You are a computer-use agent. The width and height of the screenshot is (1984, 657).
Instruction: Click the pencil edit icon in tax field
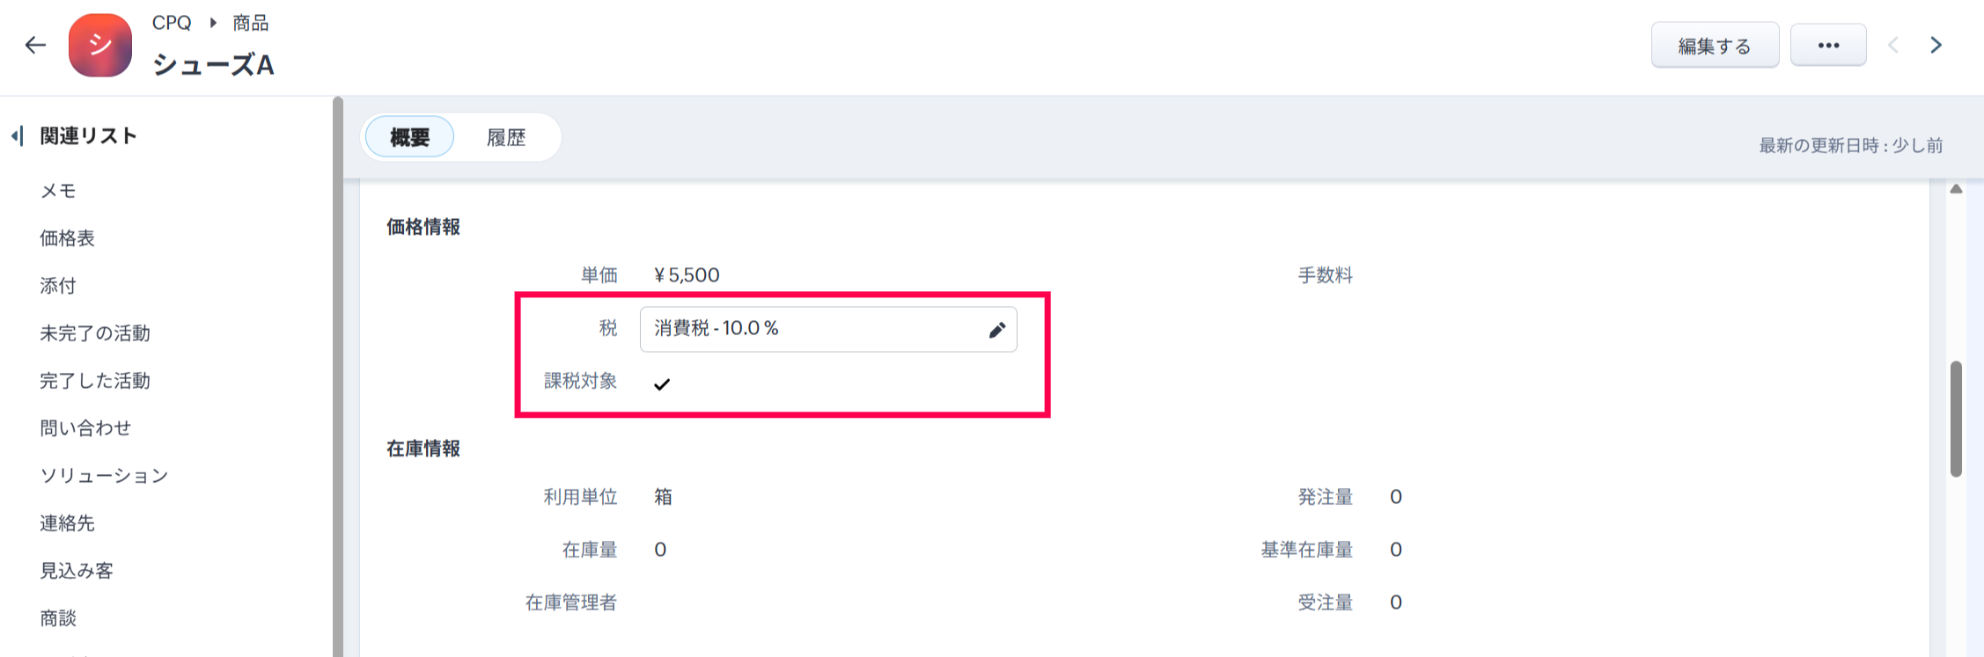996,330
